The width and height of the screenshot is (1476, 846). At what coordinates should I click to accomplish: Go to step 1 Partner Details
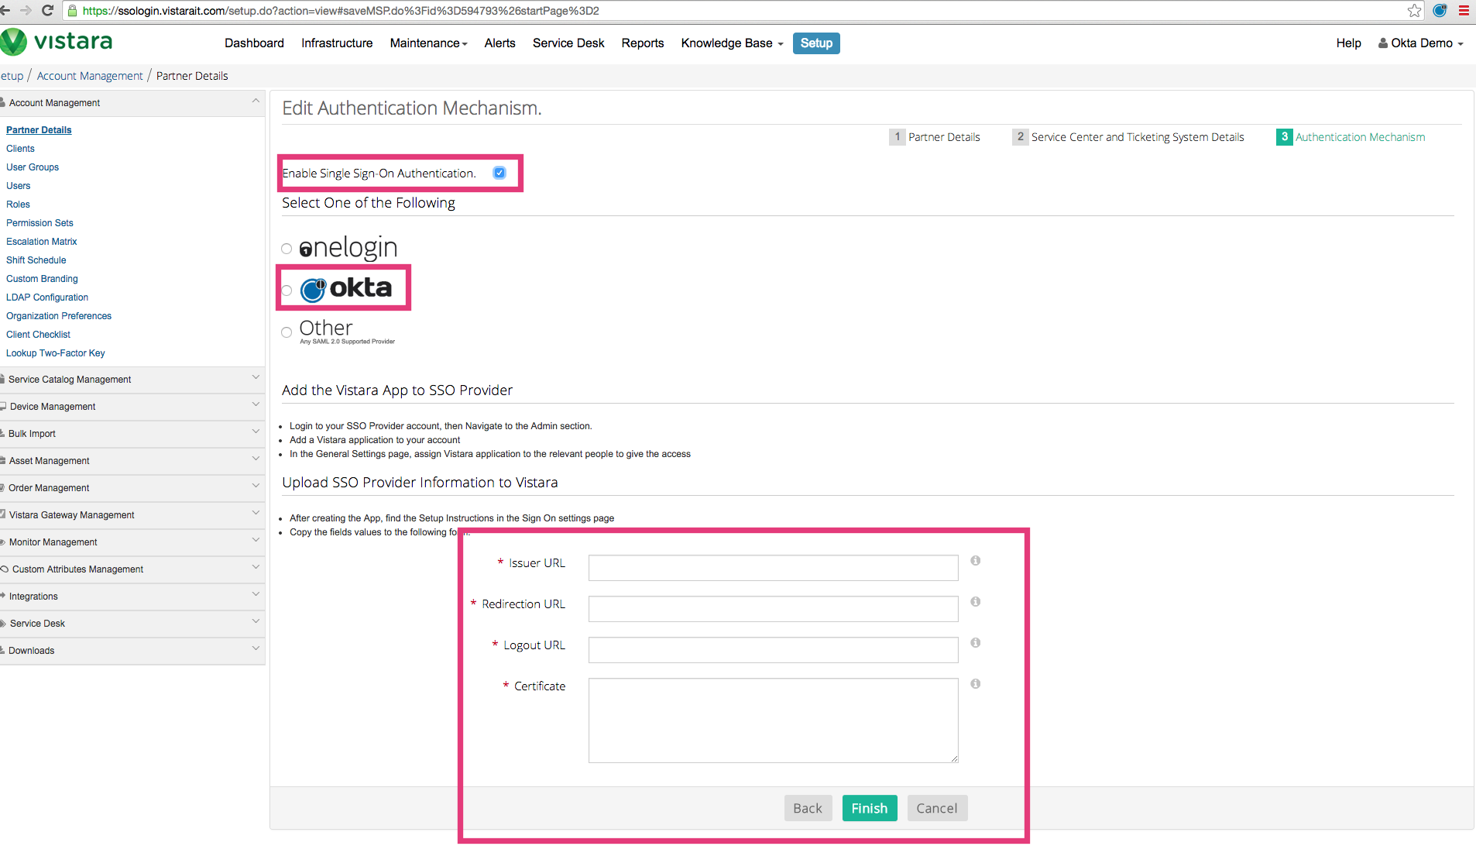pos(935,137)
